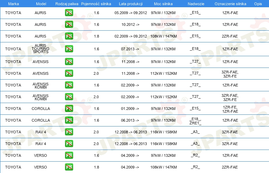269x173 pixels.
Task: Click the fuel icon in the VERSO 1.6 row
Action: coord(69,155)
